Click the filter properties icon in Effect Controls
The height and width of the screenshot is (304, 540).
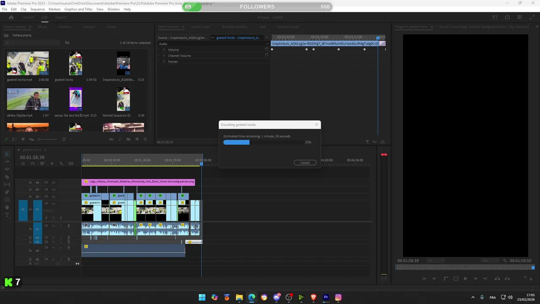(x=367, y=142)
